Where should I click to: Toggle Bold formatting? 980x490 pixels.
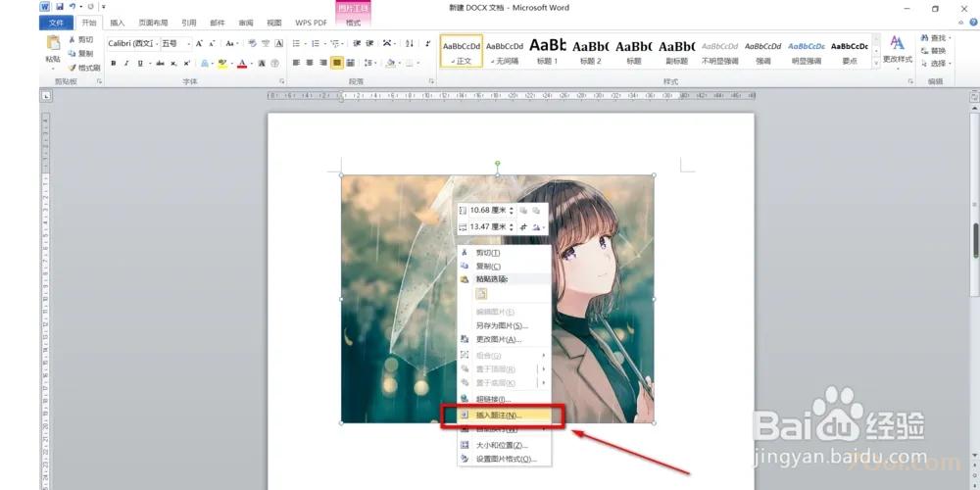point(113,63)
